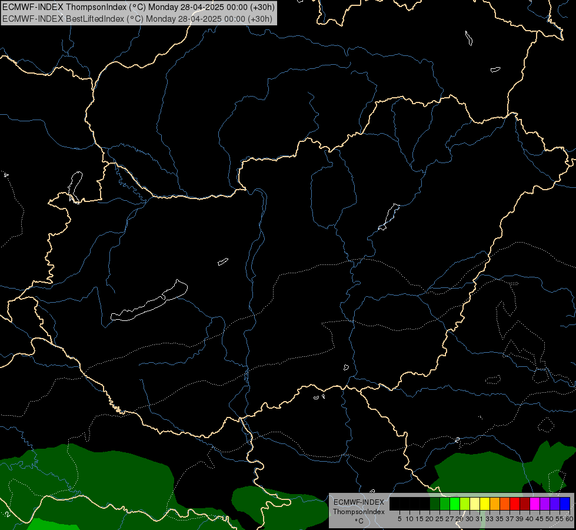The height and width of the screenshot is (530, 576).
Task: Select the lime 29–30 legend swatch
Action: [465, 503]
